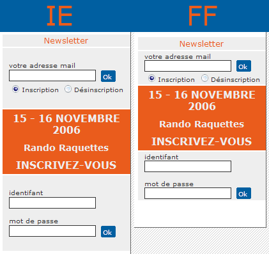The height and width of the screenshot is (254, 269).
Task: Click the IE newsletter email input field
Action: [x=52, y=75]
